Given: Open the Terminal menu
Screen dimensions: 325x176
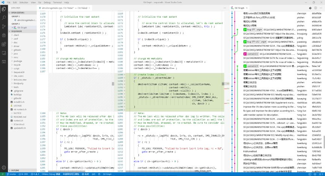Looking at the screenshot, I should 57,2.
